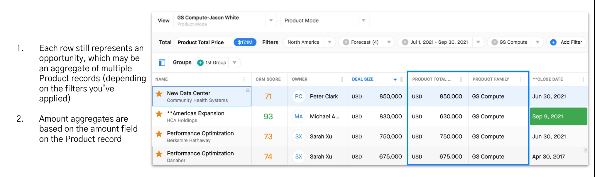Remove the Forecast (4) filter
This screenshot has height=177, width=595.
[346, 42]
